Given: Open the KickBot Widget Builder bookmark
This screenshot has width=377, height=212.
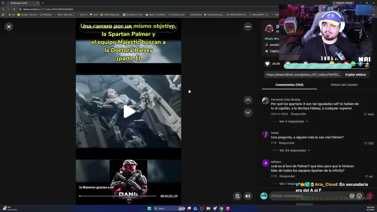Looking at the screenshot, I should (x=110, y=15).
